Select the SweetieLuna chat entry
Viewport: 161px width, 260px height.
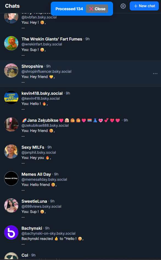(x=80, y=208)
